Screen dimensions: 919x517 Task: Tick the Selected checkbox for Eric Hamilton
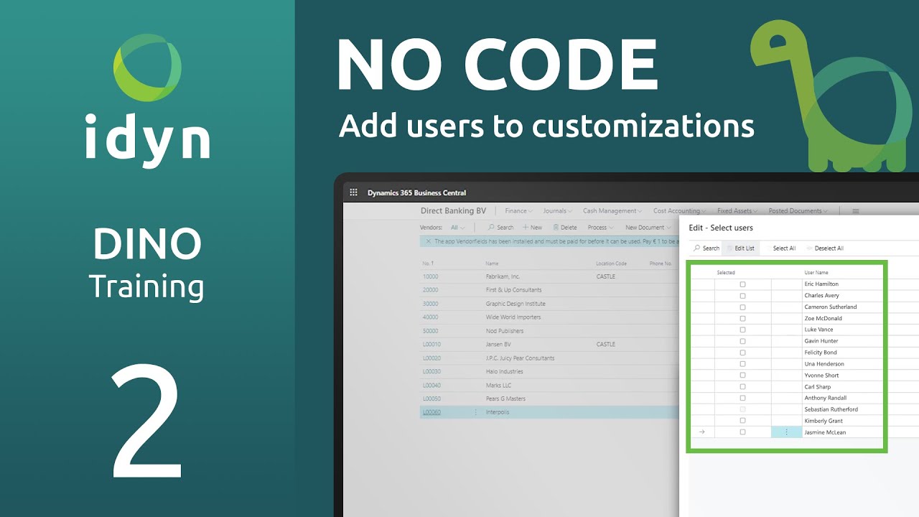(742, 284)
